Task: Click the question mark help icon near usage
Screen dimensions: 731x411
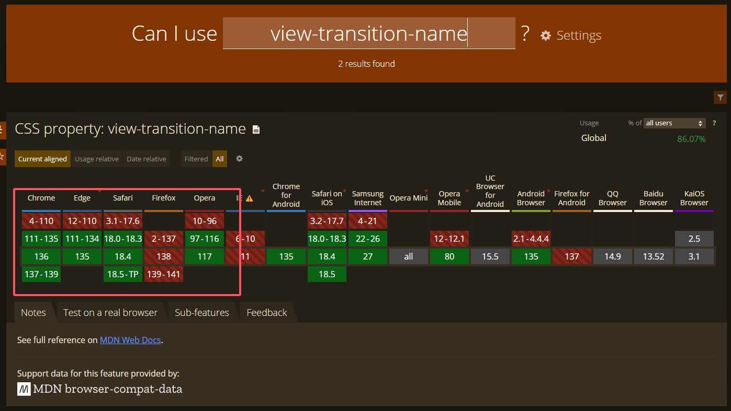Action: click(x=714, y=123)
